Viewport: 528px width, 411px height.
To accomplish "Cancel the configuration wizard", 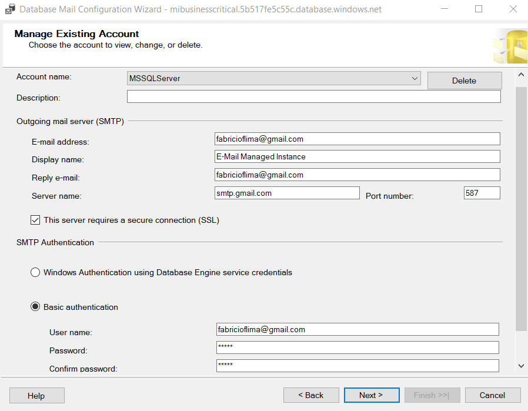I will click(x=492, y=395).
